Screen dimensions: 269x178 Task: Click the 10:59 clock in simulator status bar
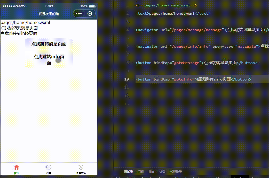(x=49, y=6)
